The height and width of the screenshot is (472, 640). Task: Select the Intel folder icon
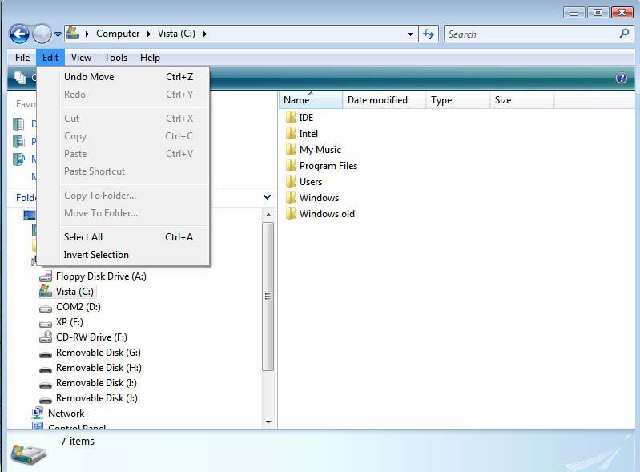coord(291,134)
